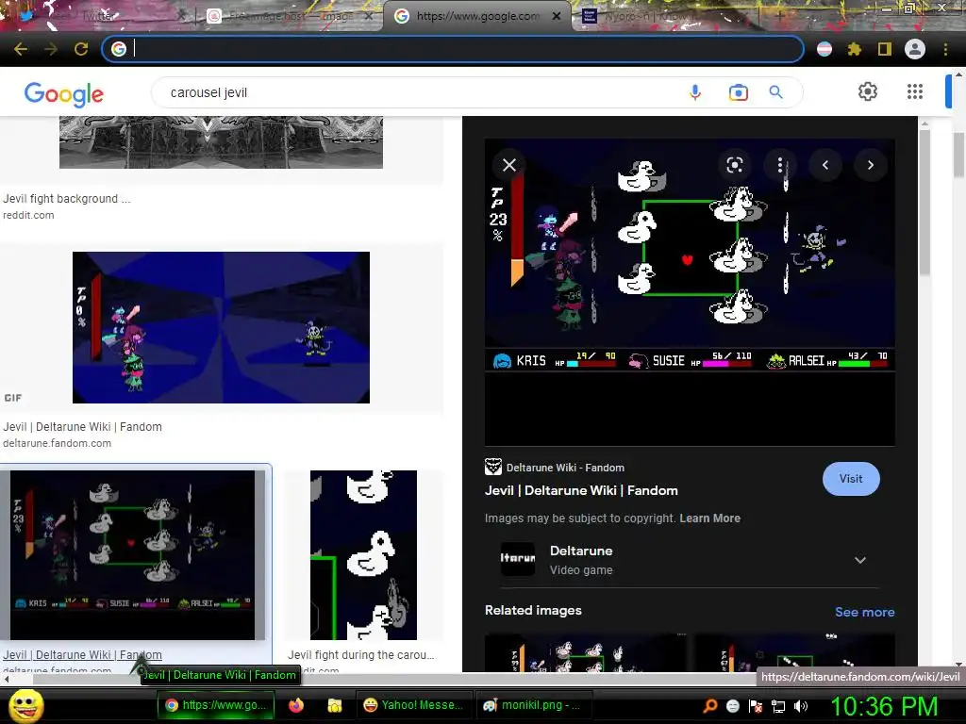
Task: Select the highlighted carousel ducks thumbnail
Action: [132, 555]
